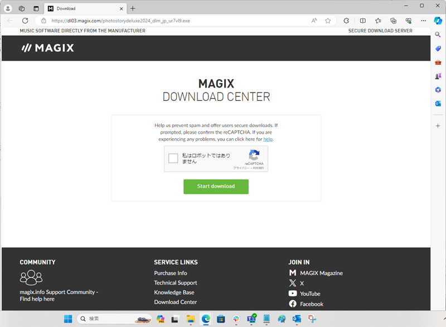This screenshot has height=327, width=446.
Task: Open the Workspaces icon in Edge
Action: (x=22, y=8)
